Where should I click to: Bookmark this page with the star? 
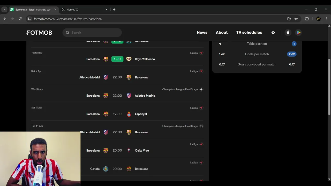(296, 19)
